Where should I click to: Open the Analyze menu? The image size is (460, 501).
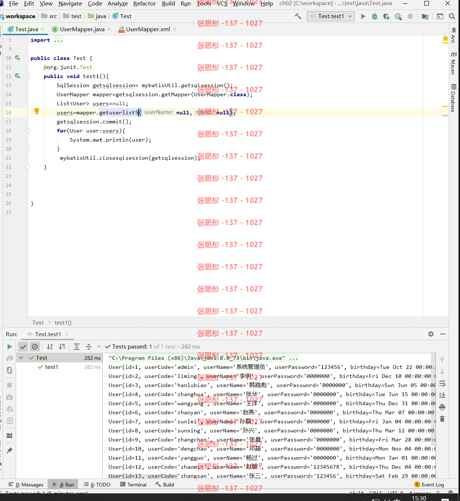pos(118,4)
